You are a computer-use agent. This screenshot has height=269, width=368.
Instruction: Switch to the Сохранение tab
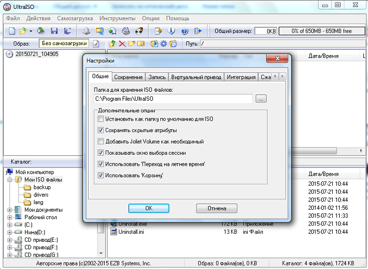point(128,77)
